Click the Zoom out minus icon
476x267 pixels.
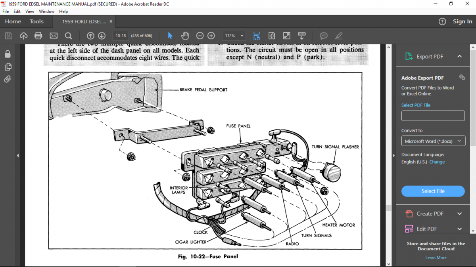(200, 36)
